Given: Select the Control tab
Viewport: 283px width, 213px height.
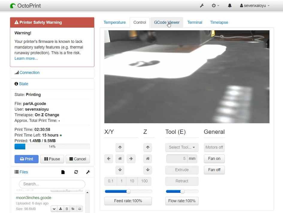Looking at the screenshot, I should [x=140, y=22].
